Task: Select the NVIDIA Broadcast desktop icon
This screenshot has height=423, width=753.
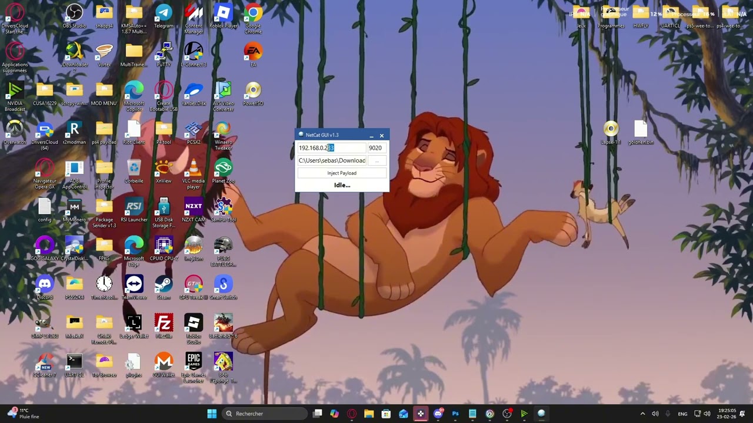Action: (15, 96)
